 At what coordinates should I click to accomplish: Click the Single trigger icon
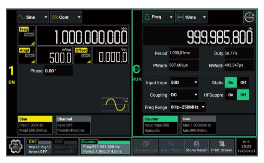(249, 17)
